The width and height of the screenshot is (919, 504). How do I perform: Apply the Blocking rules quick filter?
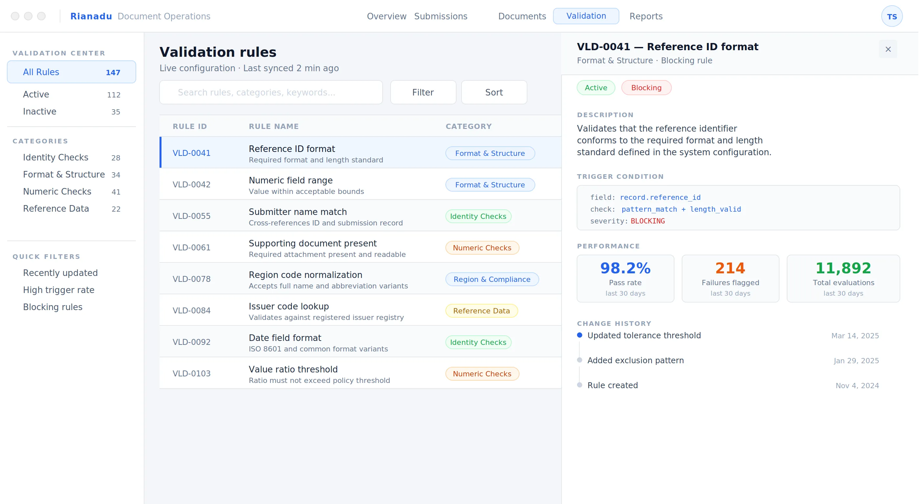[x=53, y=307]
